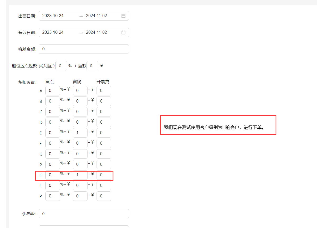
Task: Click the 留钱 field in row A
Action: tap(80, 91)
